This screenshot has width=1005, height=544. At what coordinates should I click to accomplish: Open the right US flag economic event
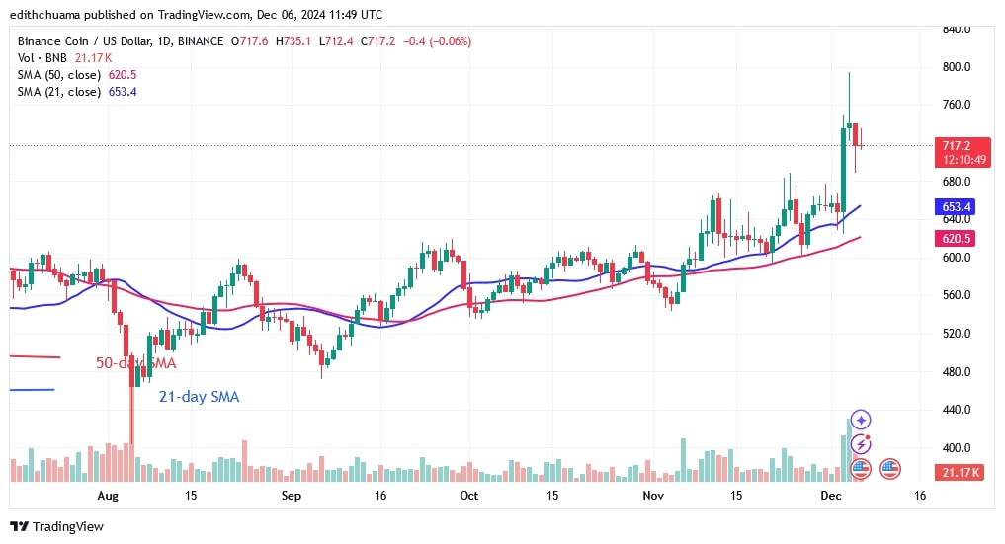[889, 469]
